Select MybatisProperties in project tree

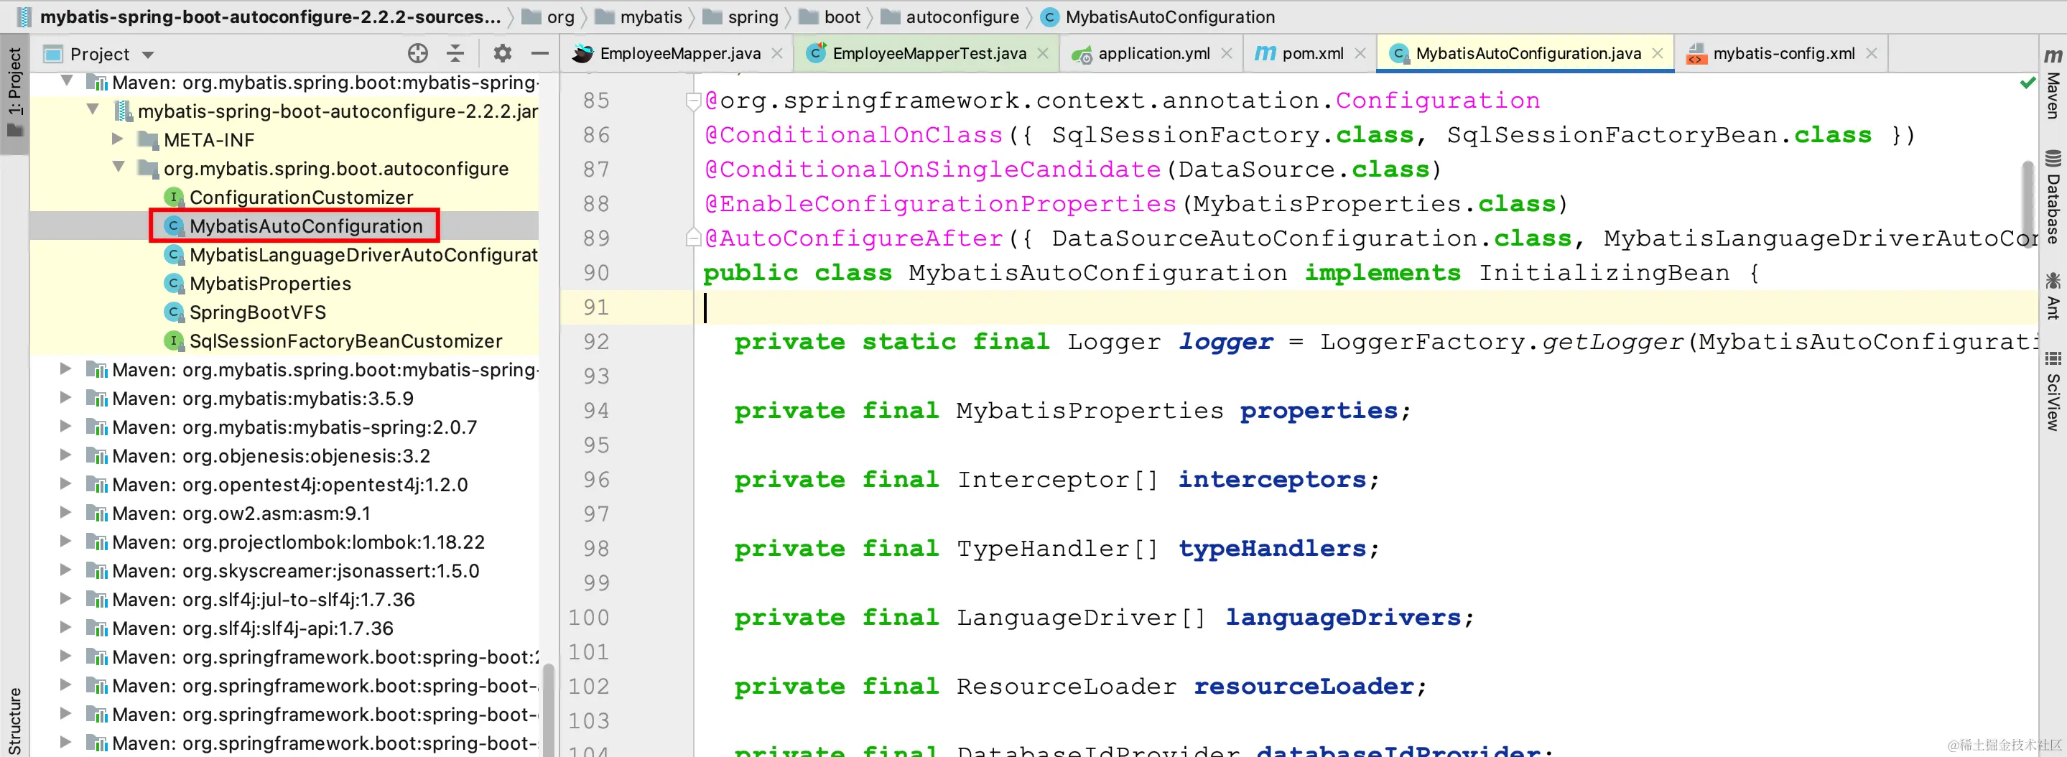point(271,284)
